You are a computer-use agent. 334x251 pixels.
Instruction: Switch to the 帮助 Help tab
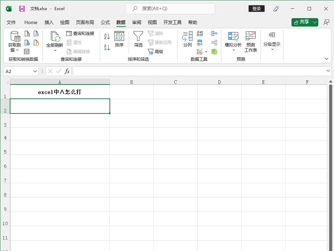click(192, 22)
